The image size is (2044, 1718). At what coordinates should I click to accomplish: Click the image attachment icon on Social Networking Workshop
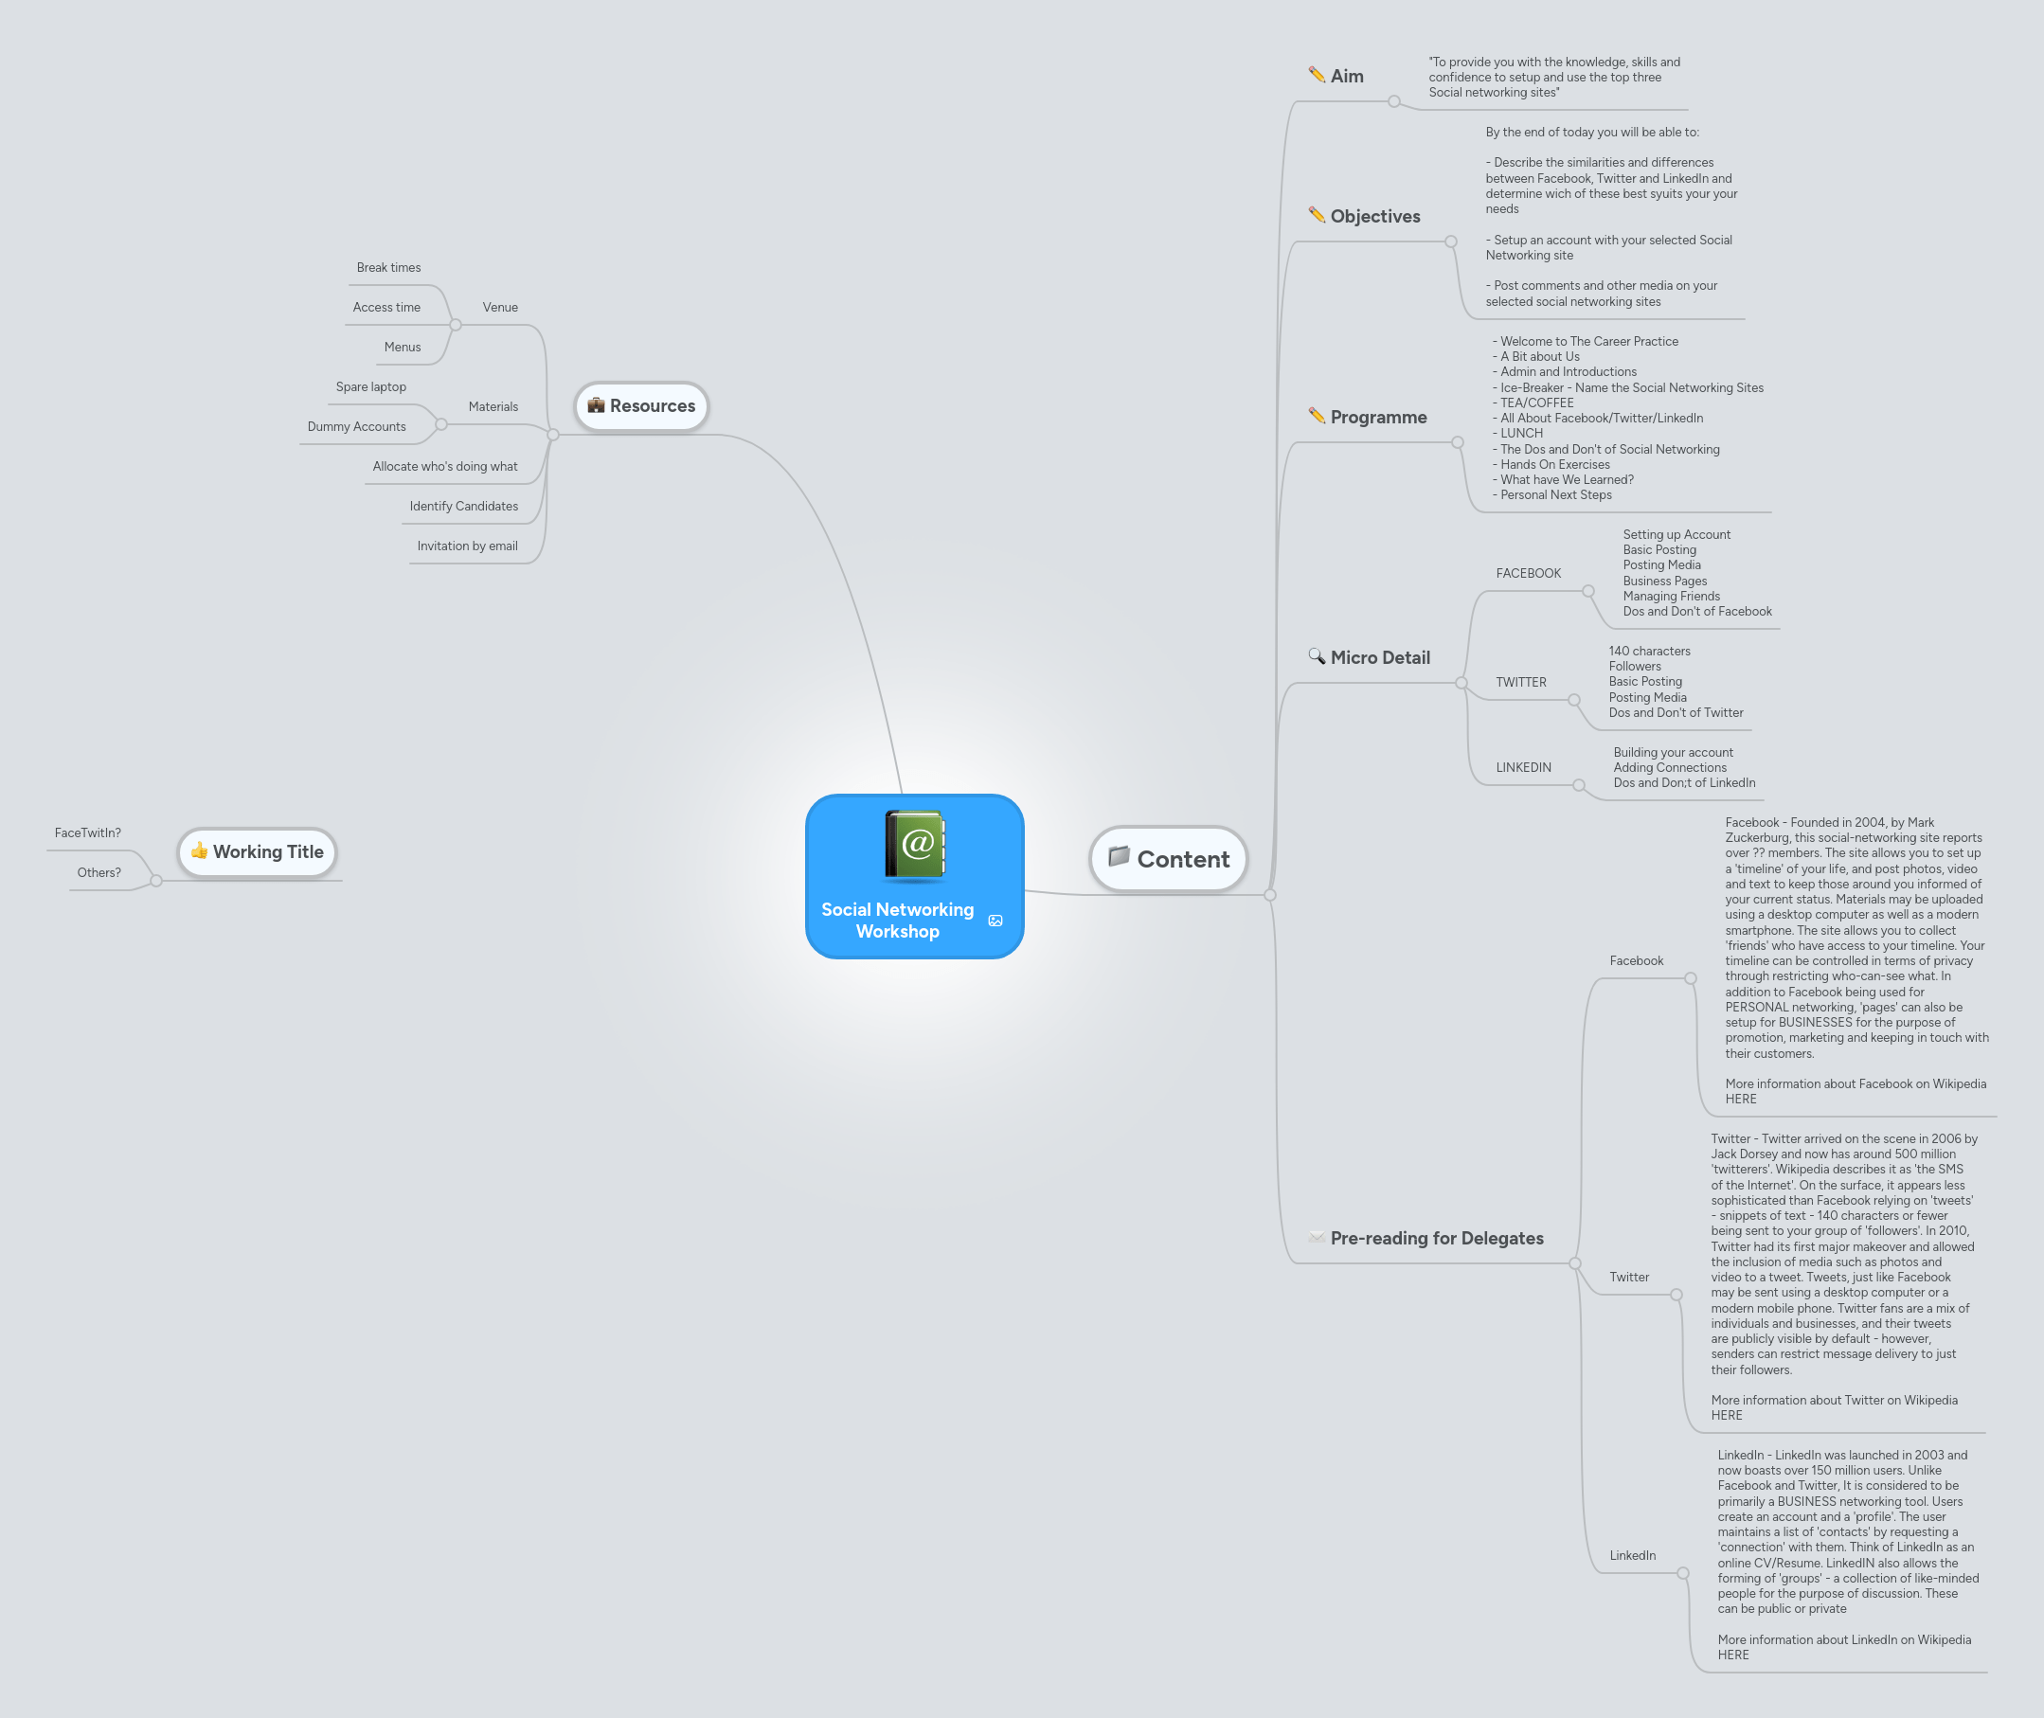[x=995, y=919]
